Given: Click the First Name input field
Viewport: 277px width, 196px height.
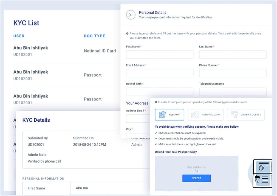Looking at the screenshot, I should tap(160, 55).
